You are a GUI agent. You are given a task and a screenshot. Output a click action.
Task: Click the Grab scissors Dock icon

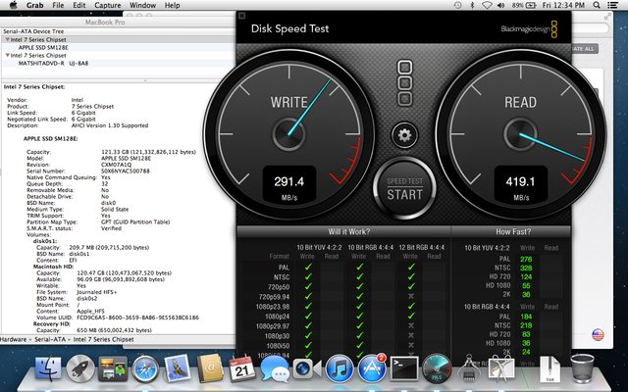click(501, 368)
